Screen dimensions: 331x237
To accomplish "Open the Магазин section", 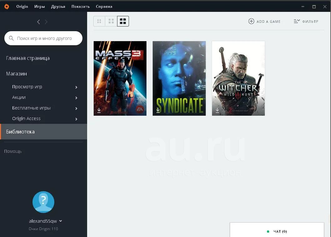I will 17,74.
